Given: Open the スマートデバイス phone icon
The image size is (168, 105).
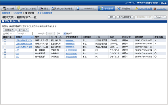Looking at the screenshot, I should pyautogui.click(x=78, y=9).
